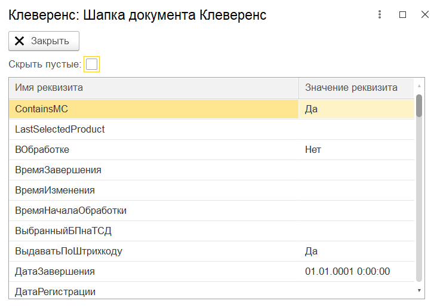Image resolution: width=440 pixels, height=307 pixels.
Task: Click the table scrollbar down arrow
Action: [x=419, y=290]
